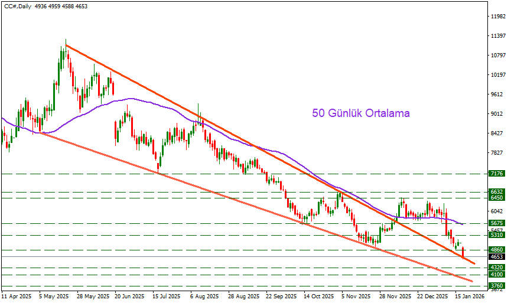The width and height of the screenshot is (511, 303).
Task: Click the 6450 price level tag
Action: (497, 198)
